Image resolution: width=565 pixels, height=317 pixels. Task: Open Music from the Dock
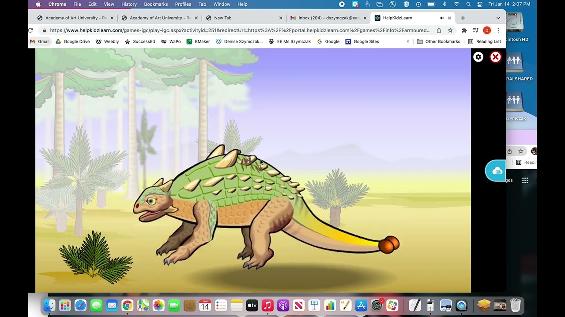(267, 305)
